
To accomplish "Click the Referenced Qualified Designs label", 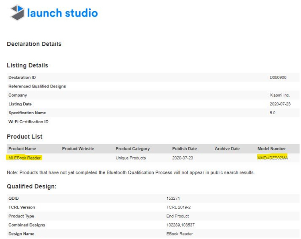I will [x=37, y=86].
